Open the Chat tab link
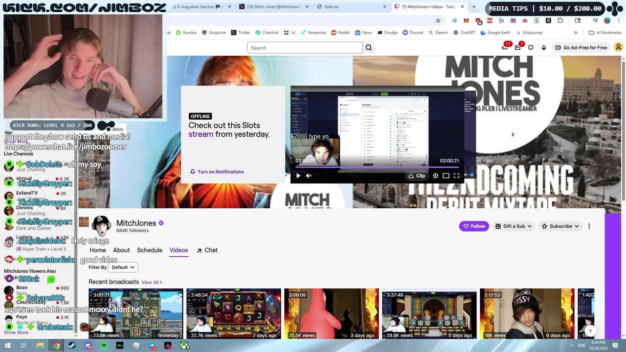626x352 pixels. coord(207,250)
